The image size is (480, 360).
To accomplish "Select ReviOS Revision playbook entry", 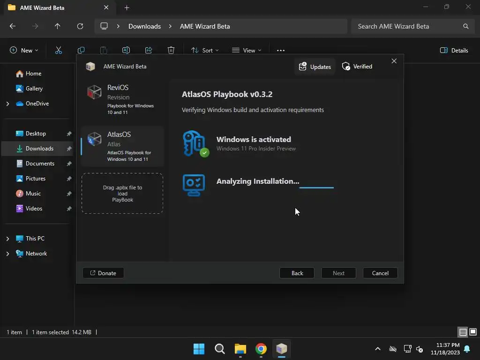I will pos(122,99).
